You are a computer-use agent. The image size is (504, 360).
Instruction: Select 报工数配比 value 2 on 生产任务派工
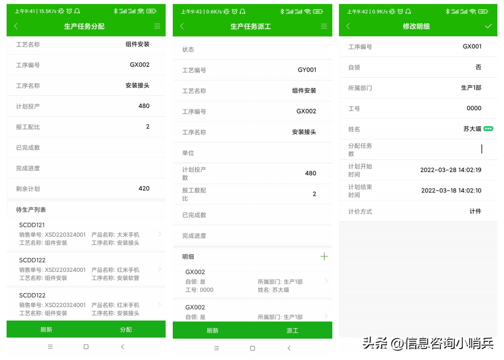(314, 194)
